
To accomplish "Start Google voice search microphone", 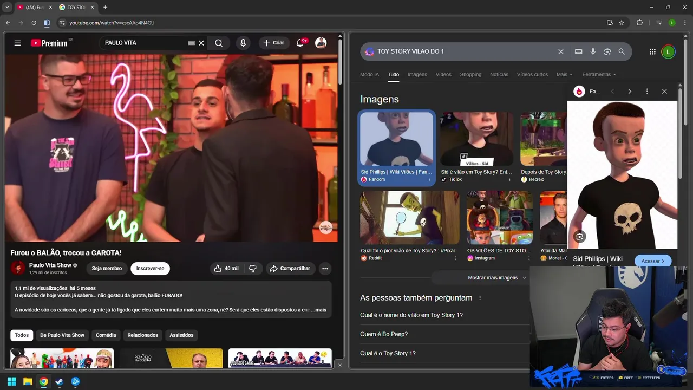I will (x=593, y=51).
